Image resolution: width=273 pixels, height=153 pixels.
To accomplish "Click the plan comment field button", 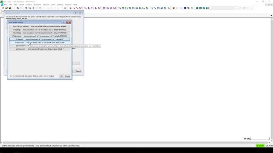I will (x=40, y=46).
